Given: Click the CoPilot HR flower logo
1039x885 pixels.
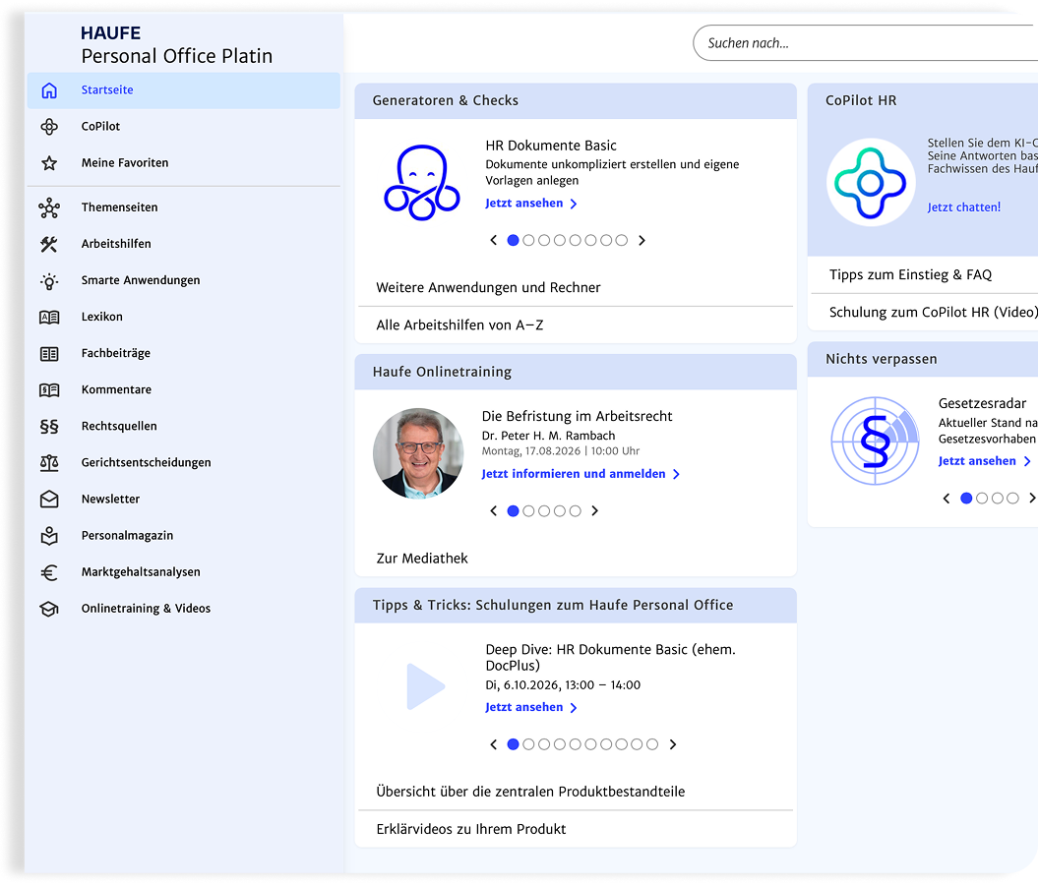Looking at the screenshot, I should (x=871, y=183).
